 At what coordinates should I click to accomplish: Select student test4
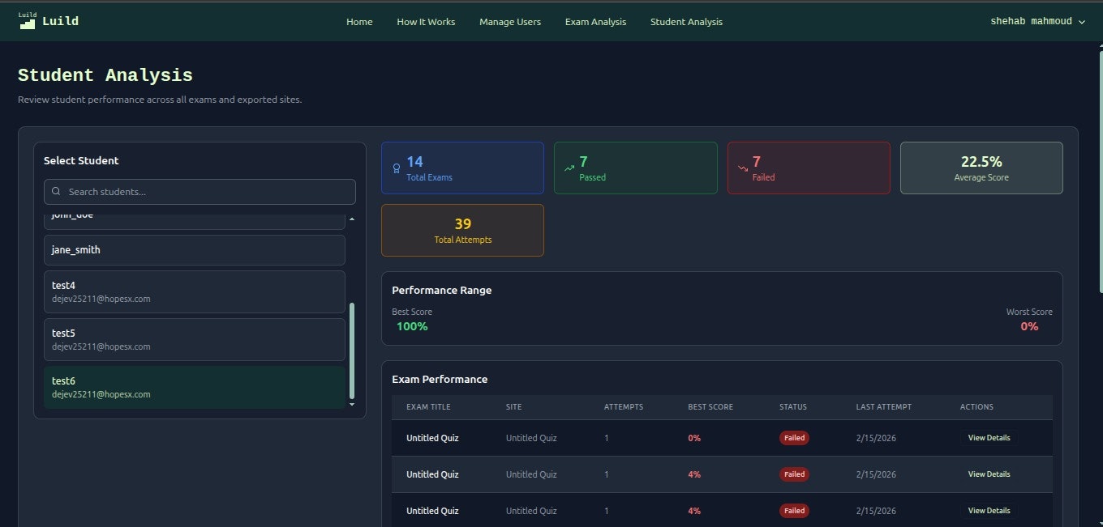pyautogui.click(x=195, y=291)
